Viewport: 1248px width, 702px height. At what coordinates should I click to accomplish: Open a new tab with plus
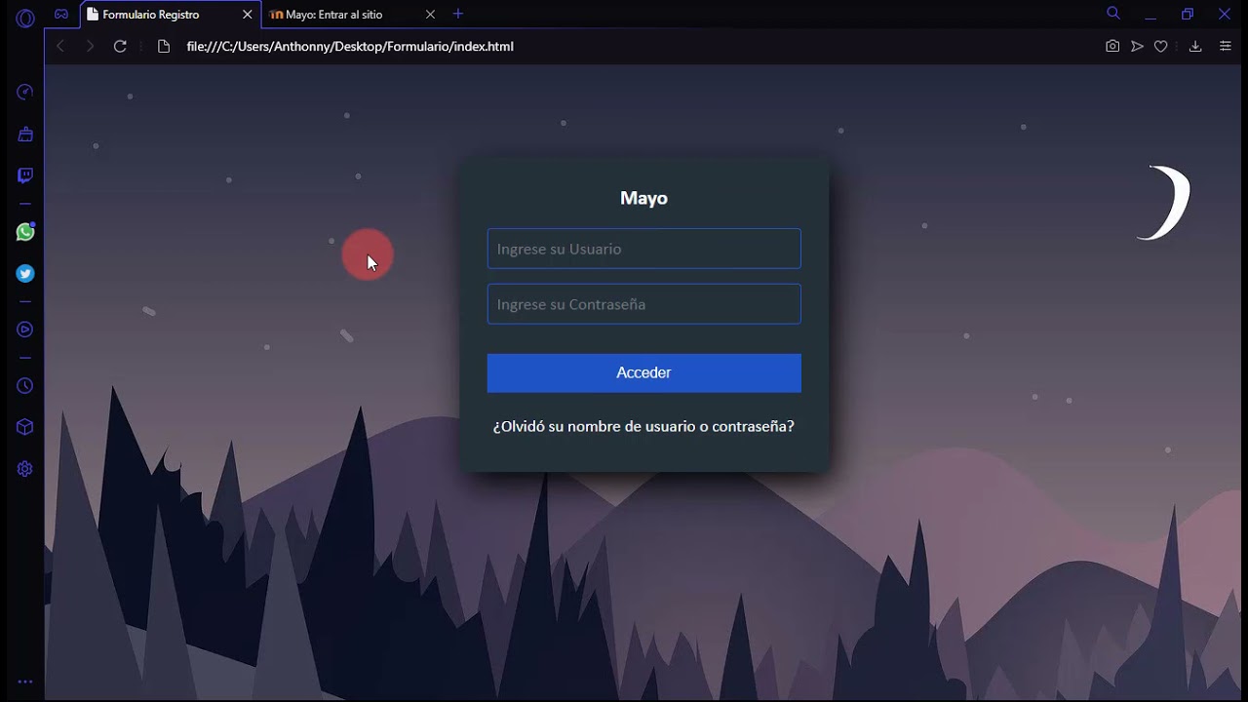pos(458,14)
